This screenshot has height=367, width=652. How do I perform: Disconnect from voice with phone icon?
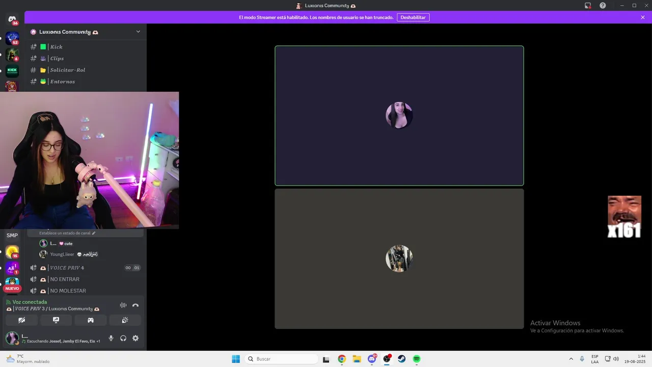pyautogui.click(x=135, y=305)
